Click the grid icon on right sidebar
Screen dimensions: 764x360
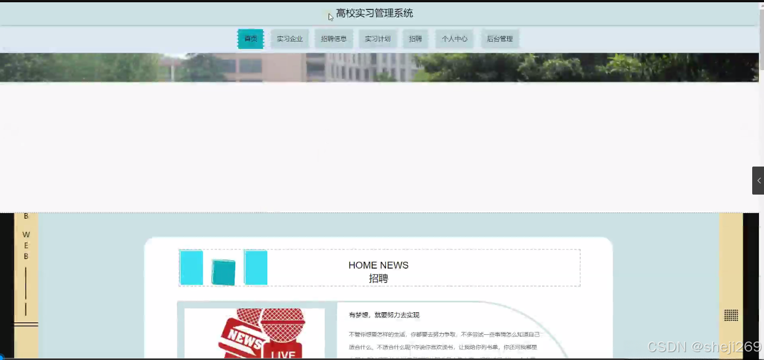tap(731, 315)
